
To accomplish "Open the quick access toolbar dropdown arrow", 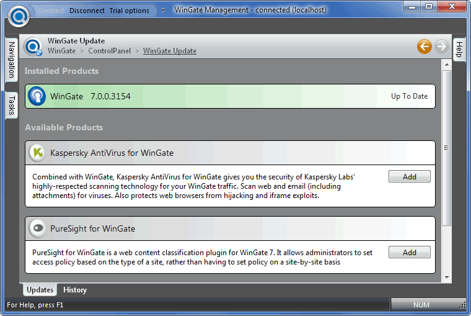I will pyautogui.click(x=163, y=11).
